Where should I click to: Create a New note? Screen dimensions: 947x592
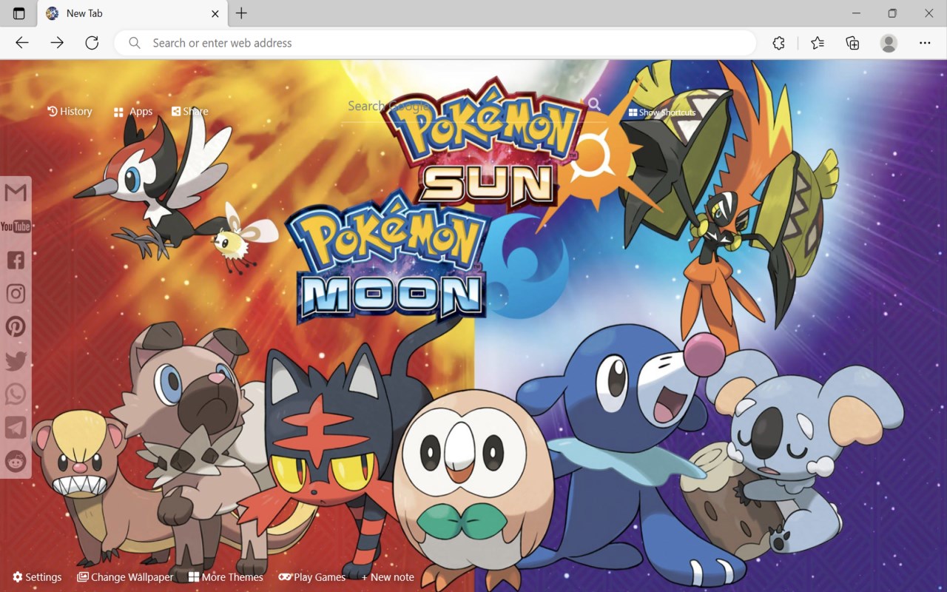(x=388, y=577)
